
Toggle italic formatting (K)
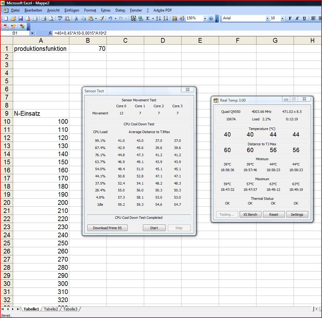pyautogui.click(x=297, y=18)
